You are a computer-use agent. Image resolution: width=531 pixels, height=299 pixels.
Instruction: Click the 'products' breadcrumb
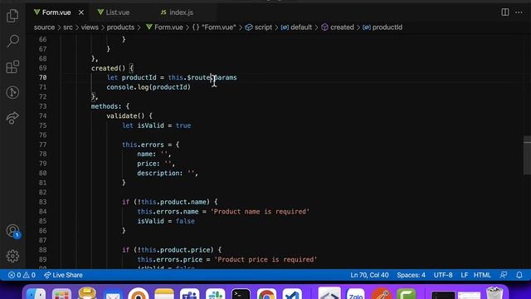[x=120, y=27]
